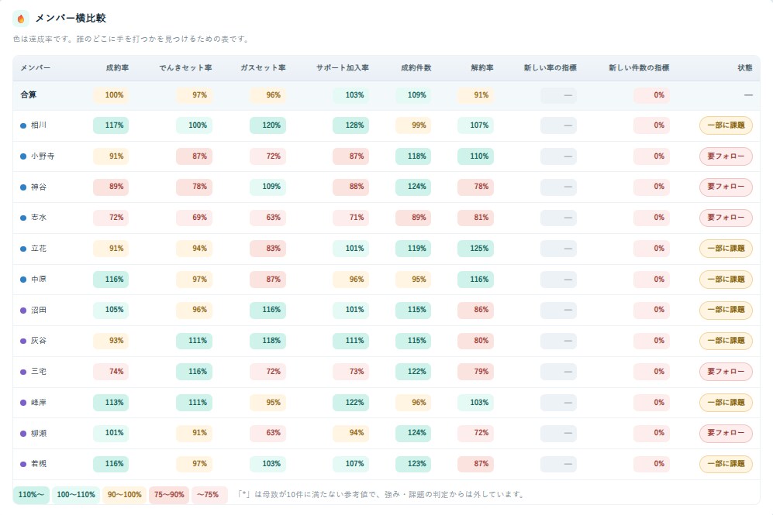
Task: Click the 合算 row's 109% 成約件数 cell
Action: (413, 95)
